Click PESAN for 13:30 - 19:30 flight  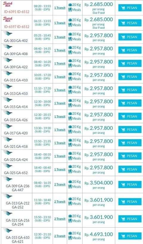click(x=130, y=130)
